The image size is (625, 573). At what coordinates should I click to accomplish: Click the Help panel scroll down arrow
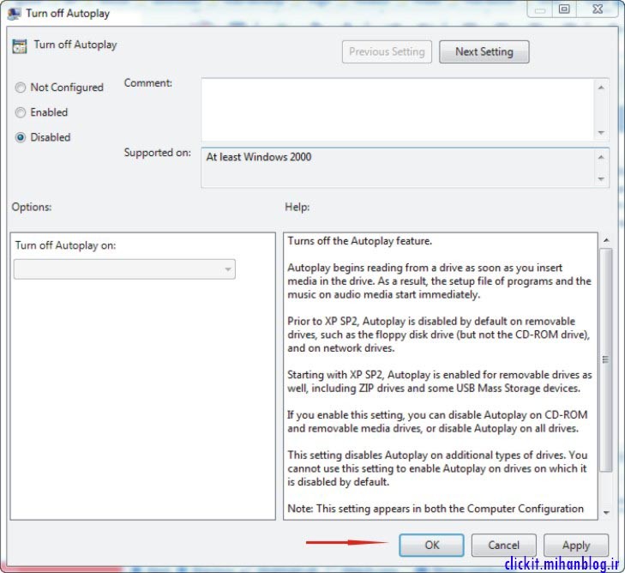tap(606, 512)
